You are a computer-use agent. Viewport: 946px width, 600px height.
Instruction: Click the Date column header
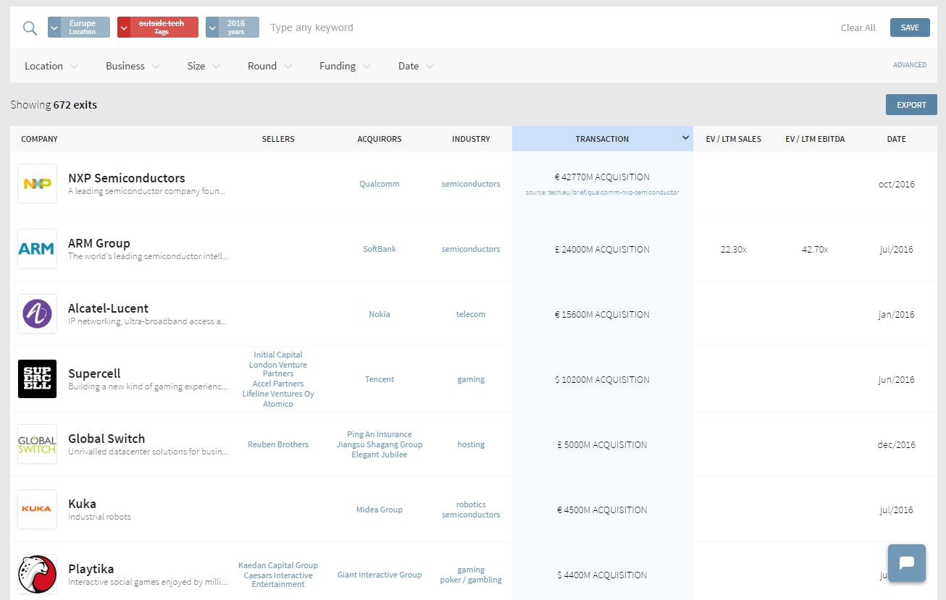tap(896, 139)
